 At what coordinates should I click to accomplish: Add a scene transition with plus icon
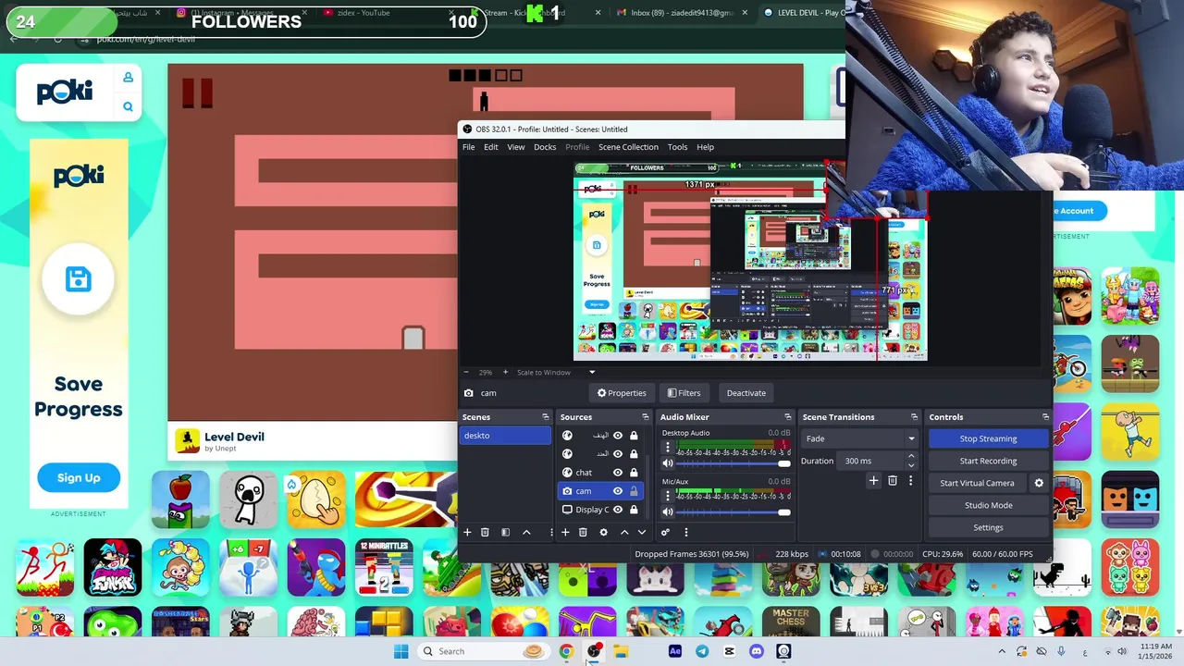(x=873, y=480)
